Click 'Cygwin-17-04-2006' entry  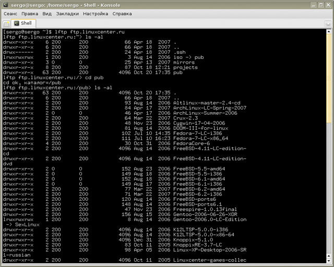tap(199, 123)
